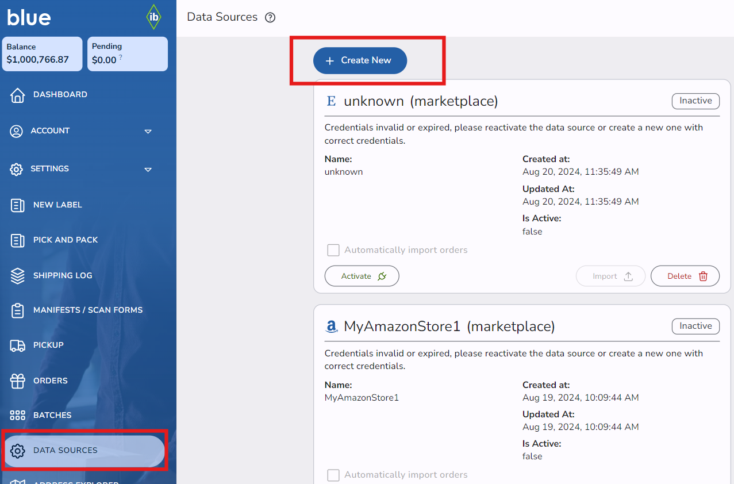Click the Manifests clipboard icon
The width and height of the screenshot is (734, 484).
[x=17, y=310]
